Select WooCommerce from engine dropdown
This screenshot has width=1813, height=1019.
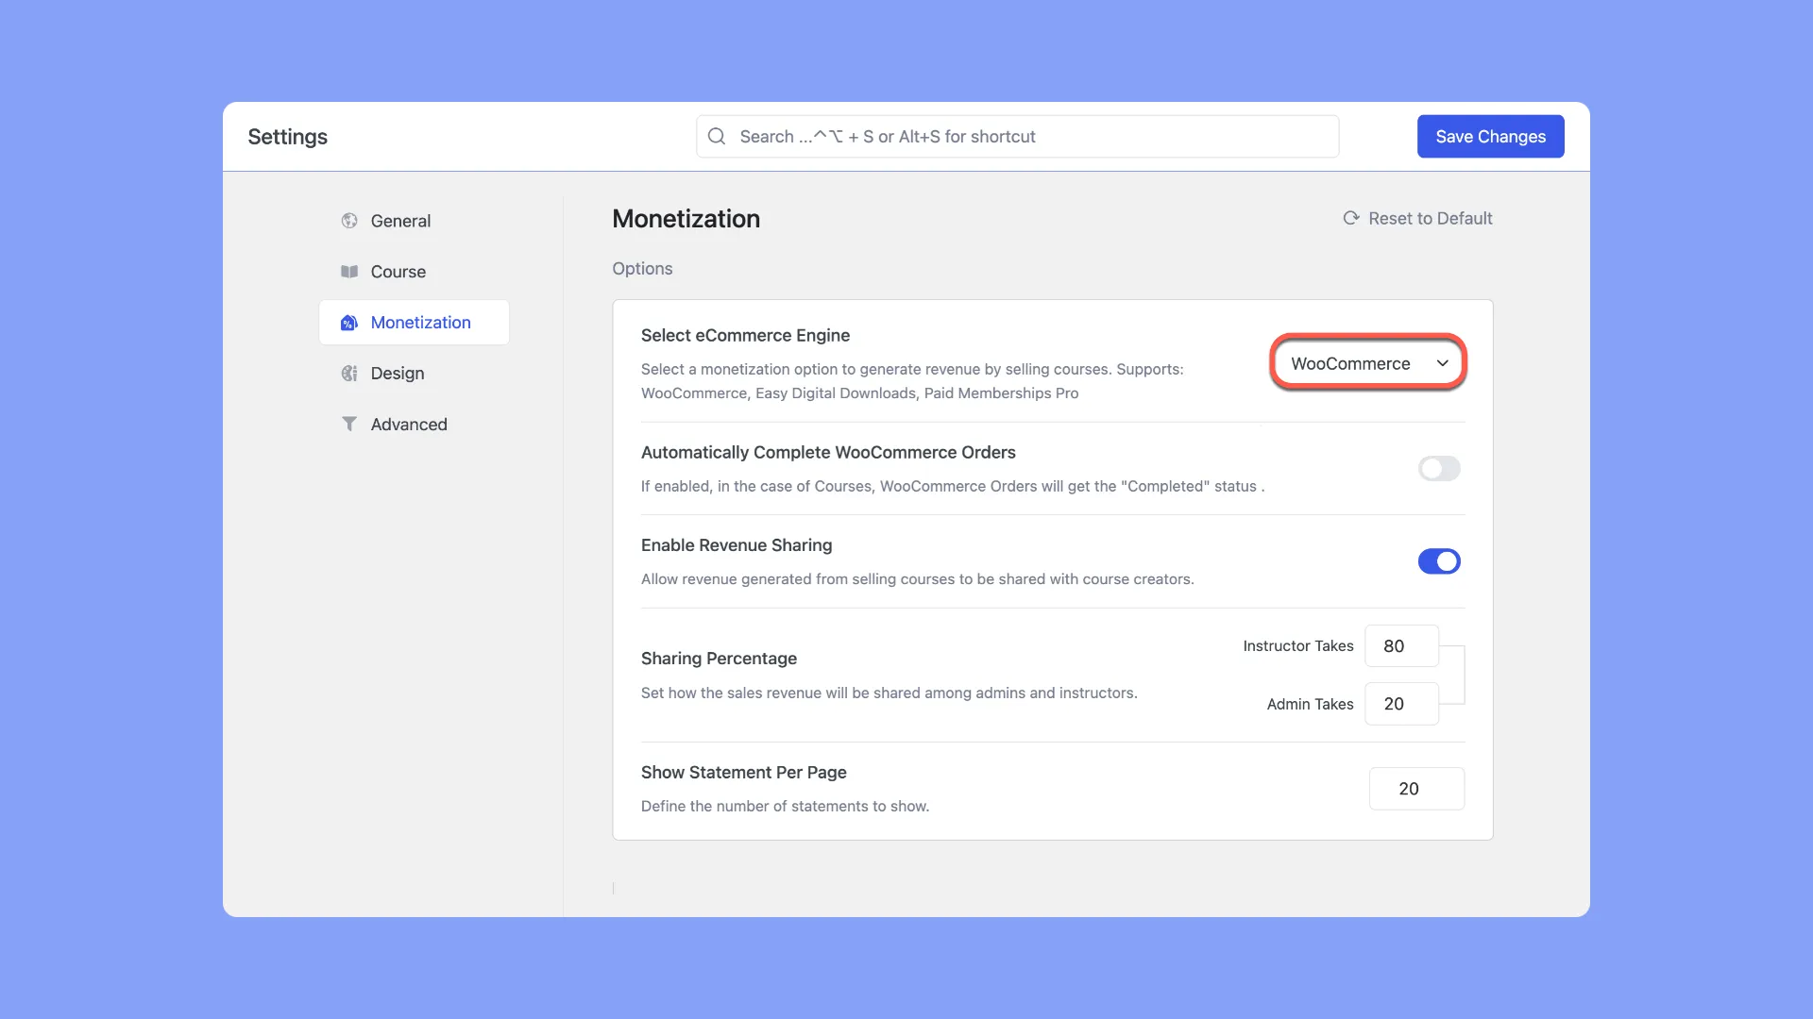click(1367, 362)
